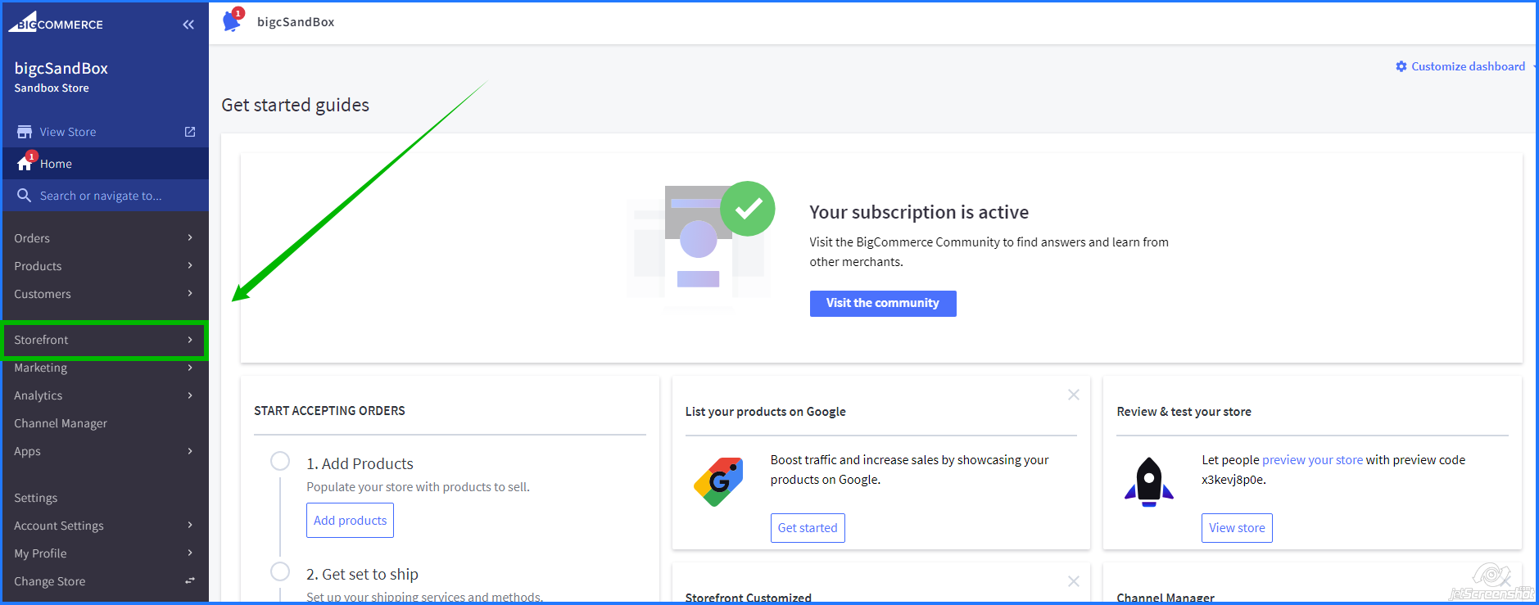Image resolution: width=1539 pixels, height=605 pixels.
Task: Click the BigCommerce logo
Action: click(x=56, y=23)
